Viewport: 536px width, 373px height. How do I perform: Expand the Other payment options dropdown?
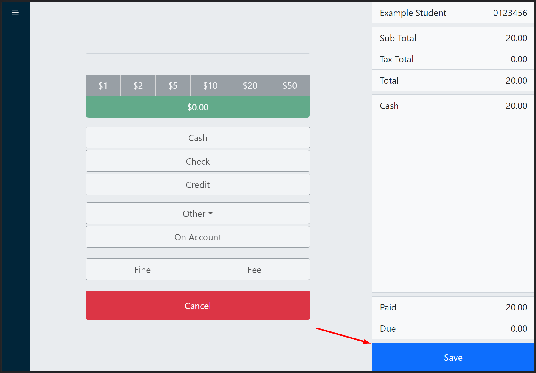(198, 213)
